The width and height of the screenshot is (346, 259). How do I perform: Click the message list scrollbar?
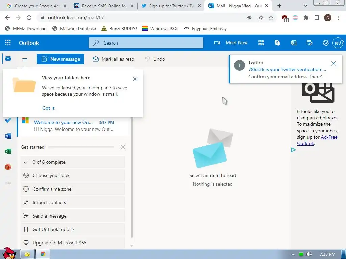pos(132,177)
